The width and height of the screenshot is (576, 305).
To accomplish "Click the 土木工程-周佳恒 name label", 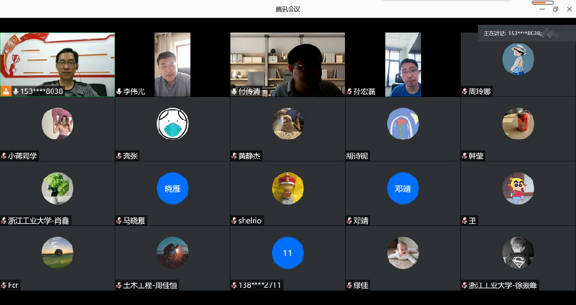I will click(150, 285).
